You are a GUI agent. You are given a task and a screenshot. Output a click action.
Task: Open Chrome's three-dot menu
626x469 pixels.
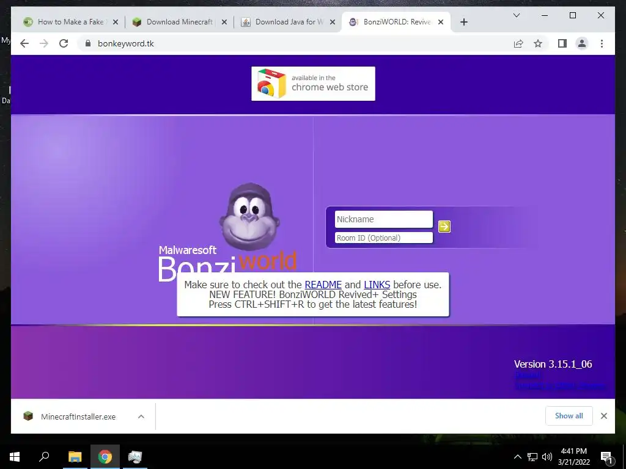[x=602, y=43]
